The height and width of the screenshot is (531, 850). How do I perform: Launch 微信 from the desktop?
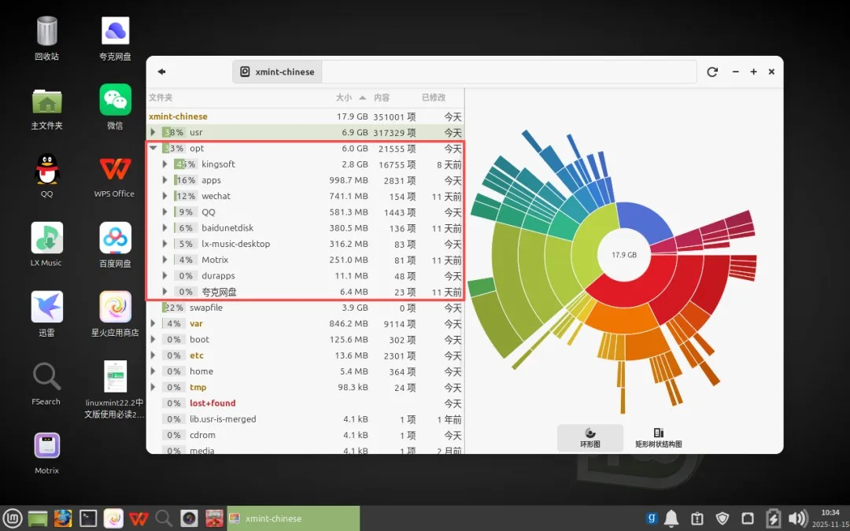pos(115,106)
